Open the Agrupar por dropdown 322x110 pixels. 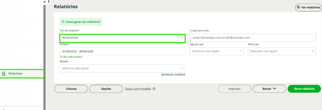(217, 51)
